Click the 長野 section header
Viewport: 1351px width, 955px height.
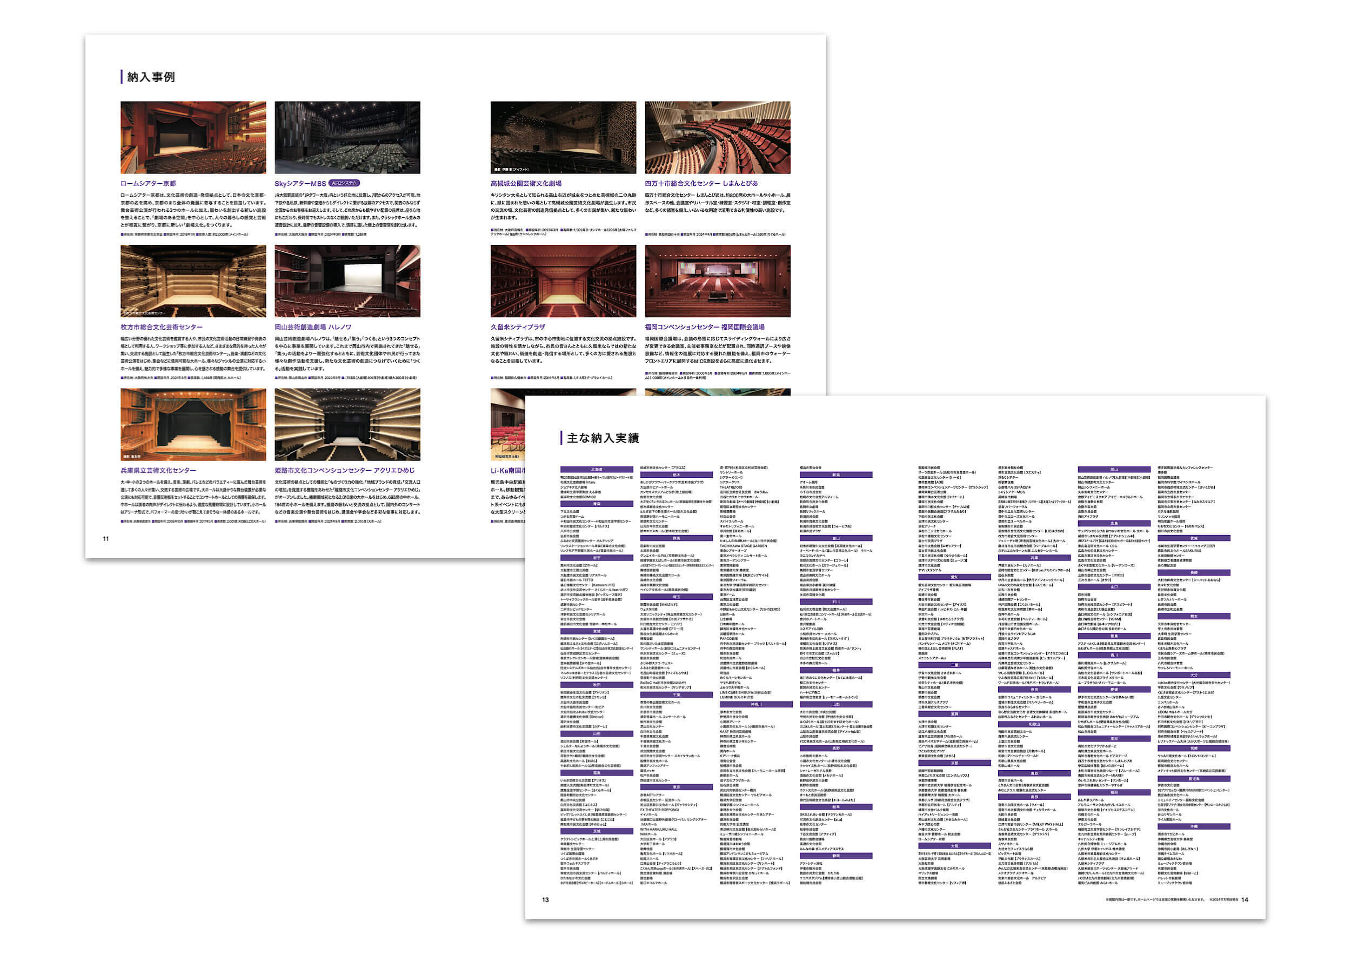[x=836, y=749]
